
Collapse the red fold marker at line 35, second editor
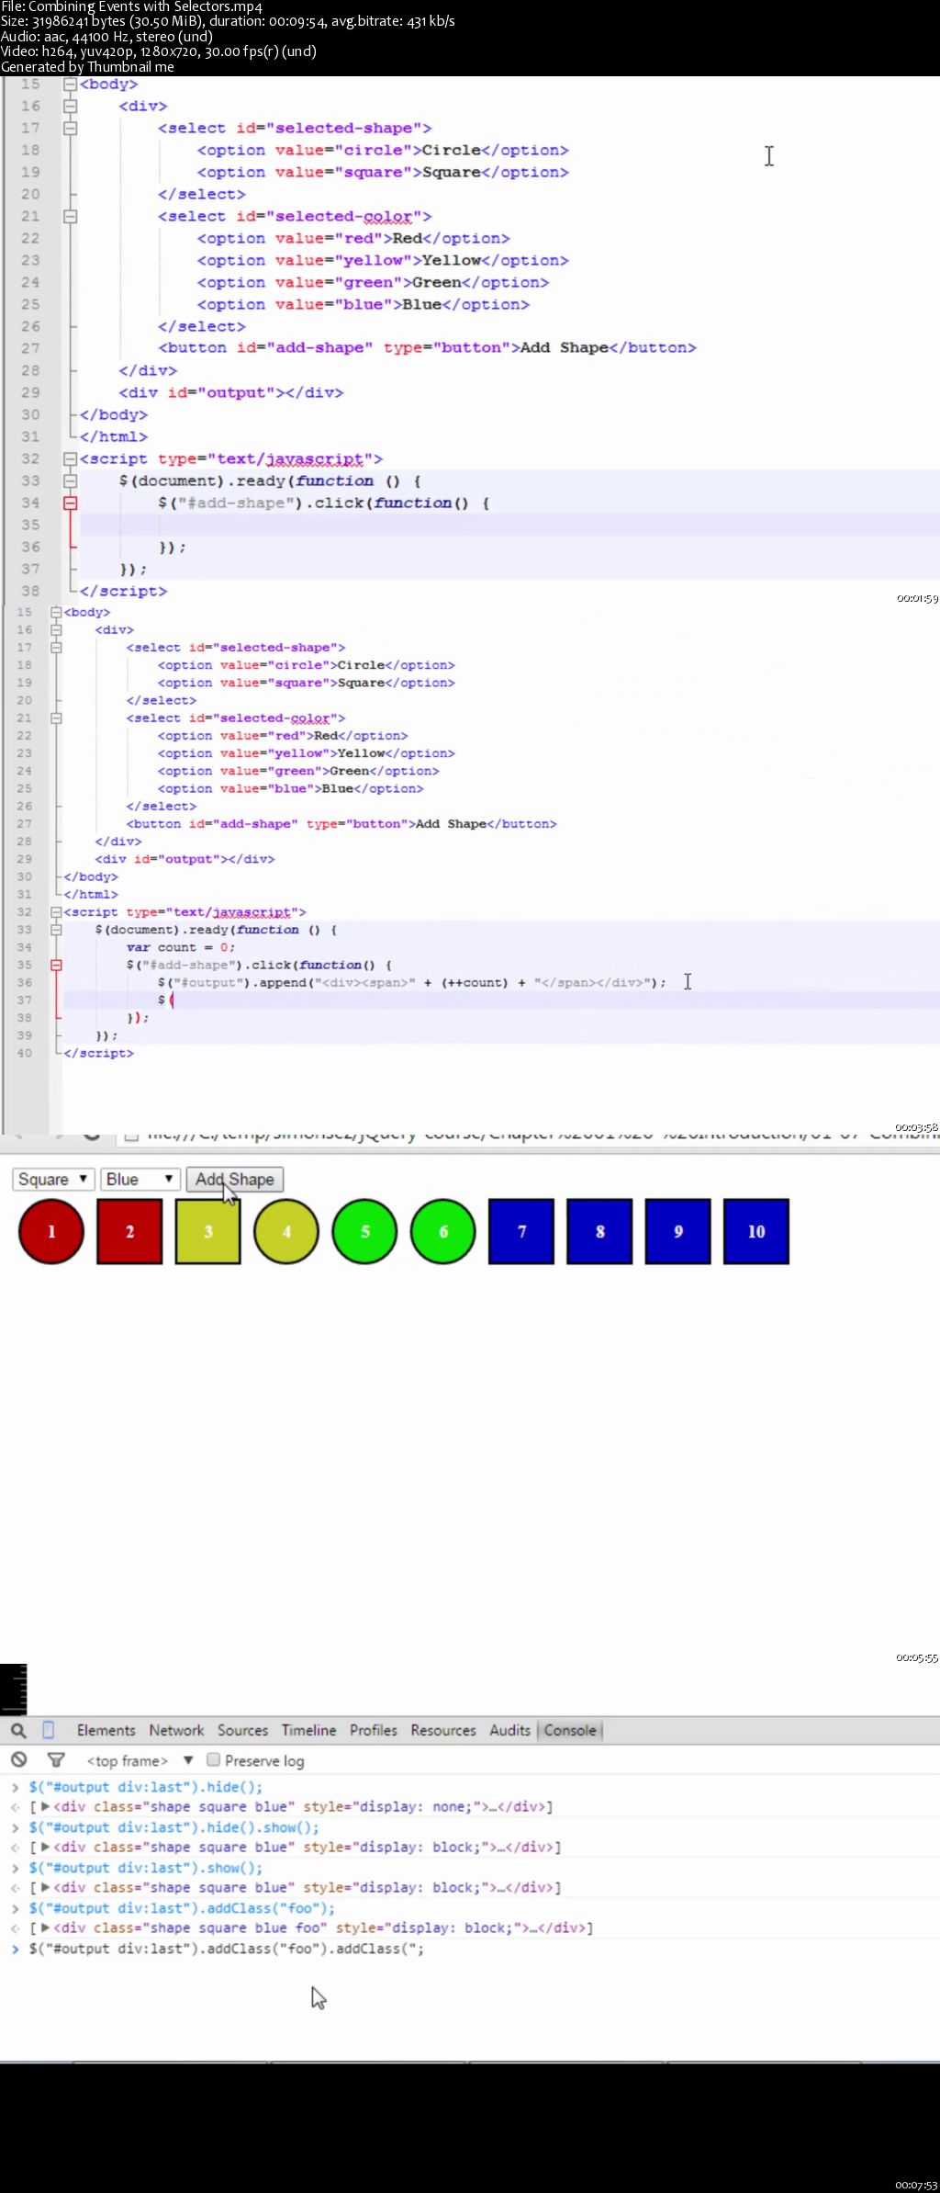point(56,965)
